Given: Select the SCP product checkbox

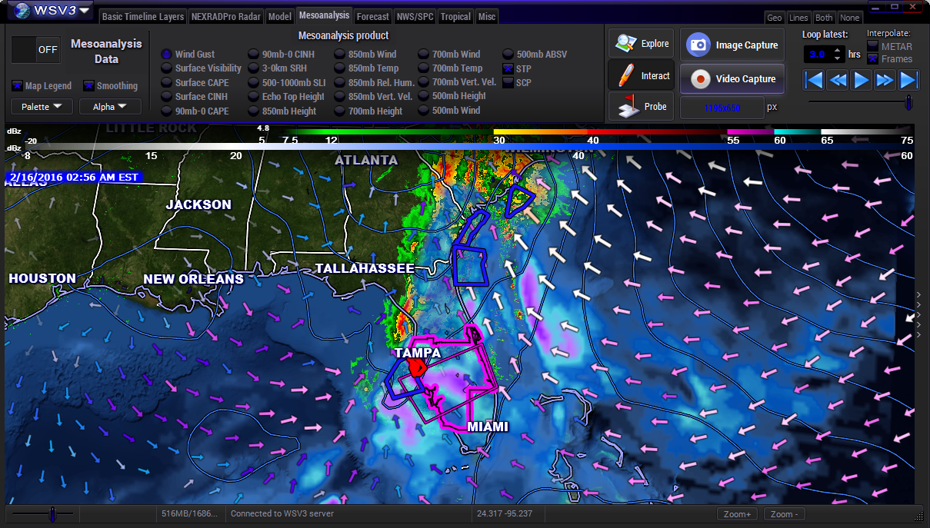Looking at the screenshot, I should click(508, 83).
